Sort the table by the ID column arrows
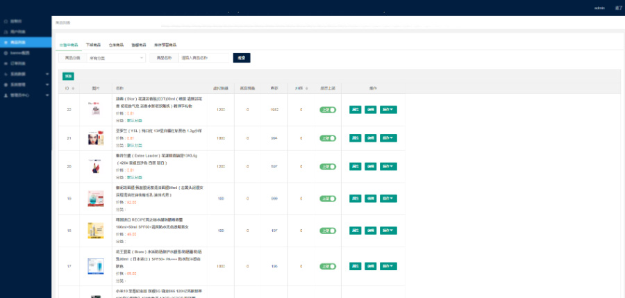This screenshot has width=625, height=298. [73, 88]
